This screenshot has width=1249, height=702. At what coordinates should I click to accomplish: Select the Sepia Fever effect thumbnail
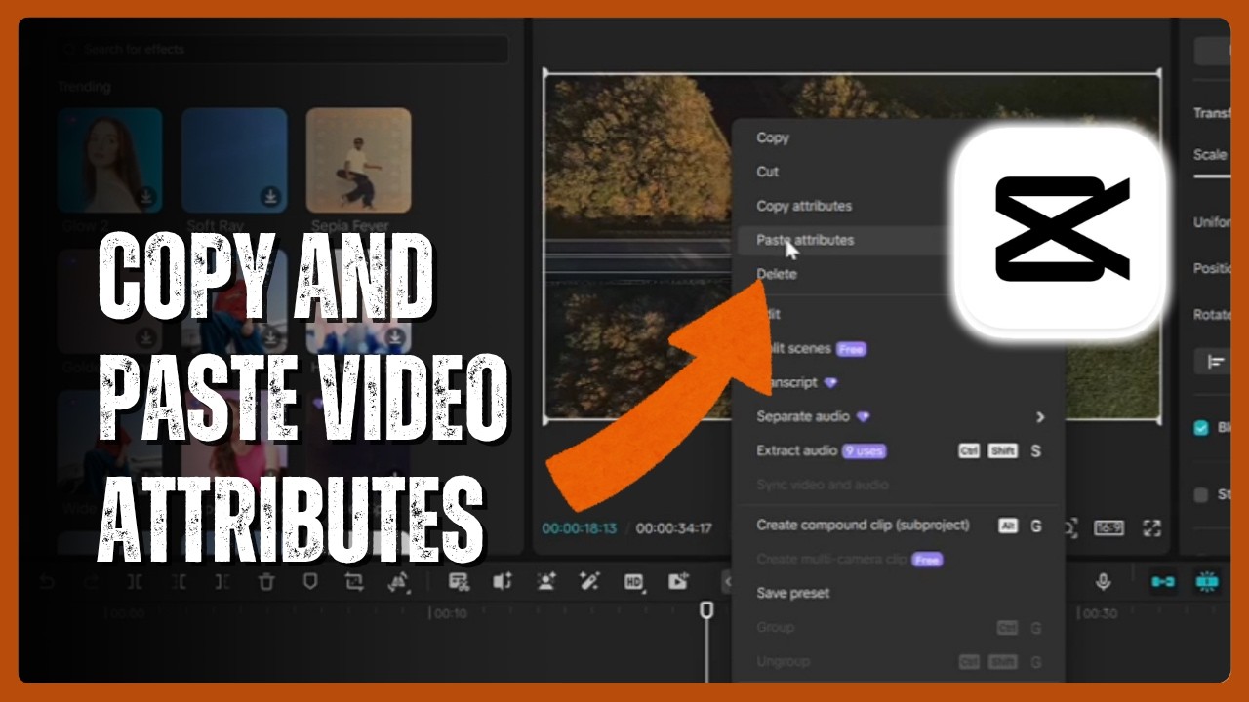point(359,161)
